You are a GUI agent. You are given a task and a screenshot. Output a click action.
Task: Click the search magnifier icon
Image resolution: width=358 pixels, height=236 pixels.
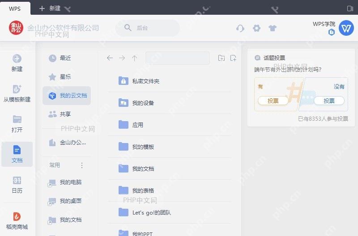128,28
